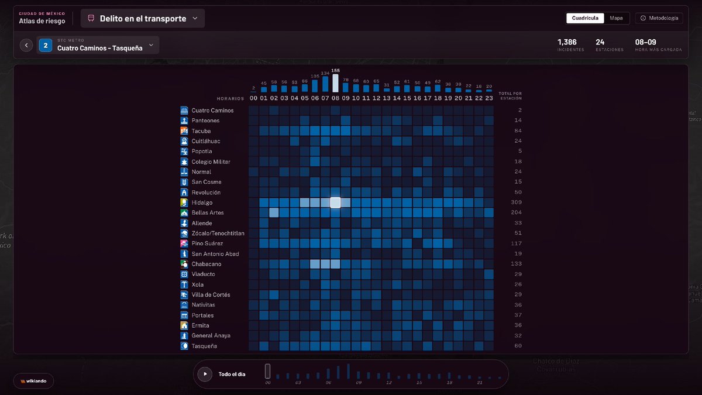The height and width of the screenshot is (395, 702).
Task: Click the Bellas Artes station icon
Action: coord(184,213)
